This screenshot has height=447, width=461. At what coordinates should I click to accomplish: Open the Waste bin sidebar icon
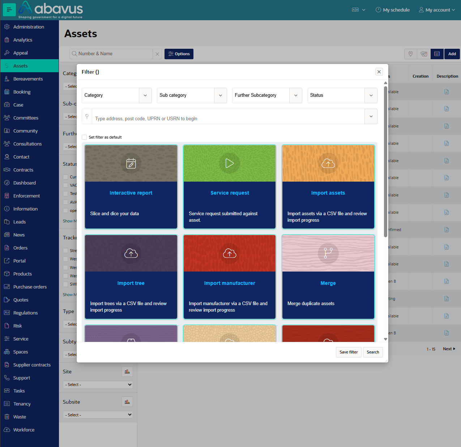coord(7,417)
